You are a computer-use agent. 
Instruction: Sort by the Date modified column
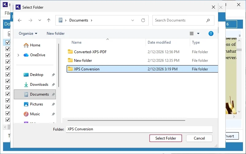coord(159,42)
